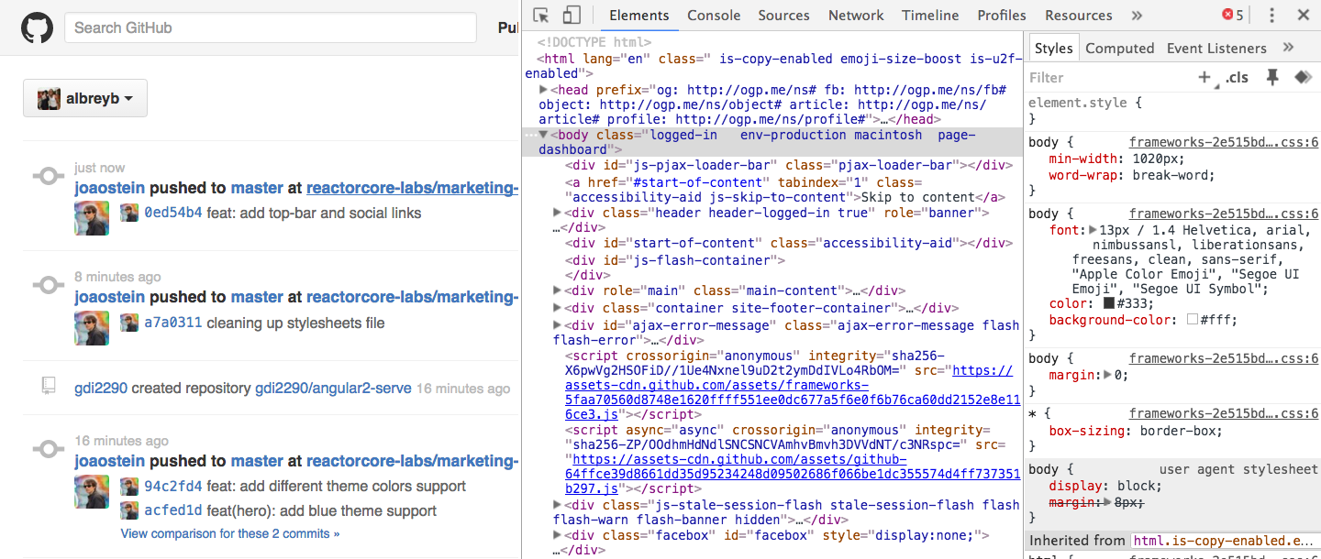The width and height of the screenshot is (1321, 559).
Task: Open the Profiles panel tab
Action: click(x=1002, y=16)
